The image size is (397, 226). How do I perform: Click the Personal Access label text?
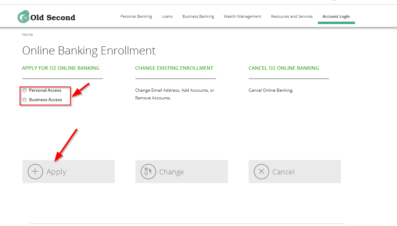coord(45,90)
